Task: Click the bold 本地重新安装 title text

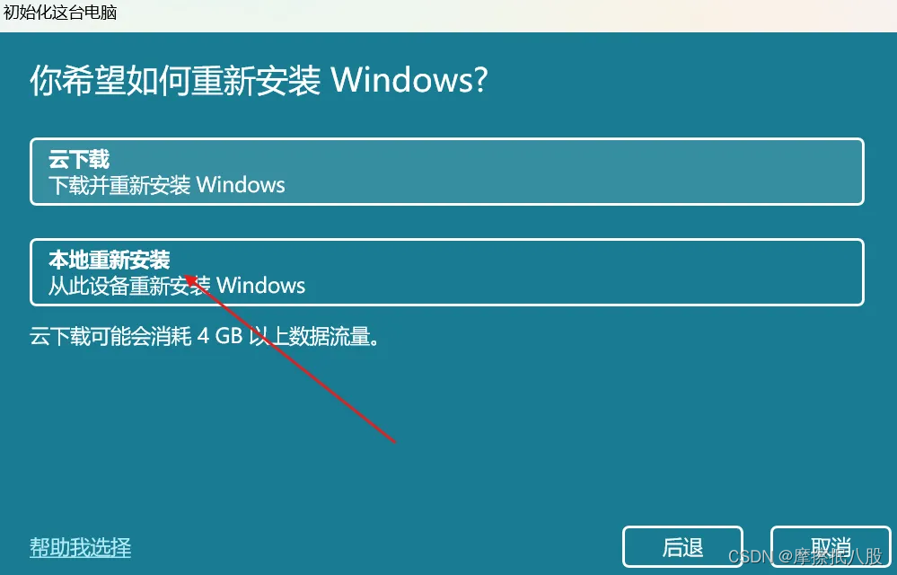Action: pos(110,260)
